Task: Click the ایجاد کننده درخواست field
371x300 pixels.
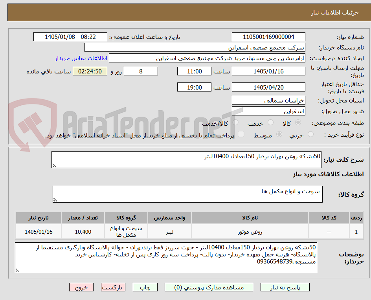Action: point(207,58)
